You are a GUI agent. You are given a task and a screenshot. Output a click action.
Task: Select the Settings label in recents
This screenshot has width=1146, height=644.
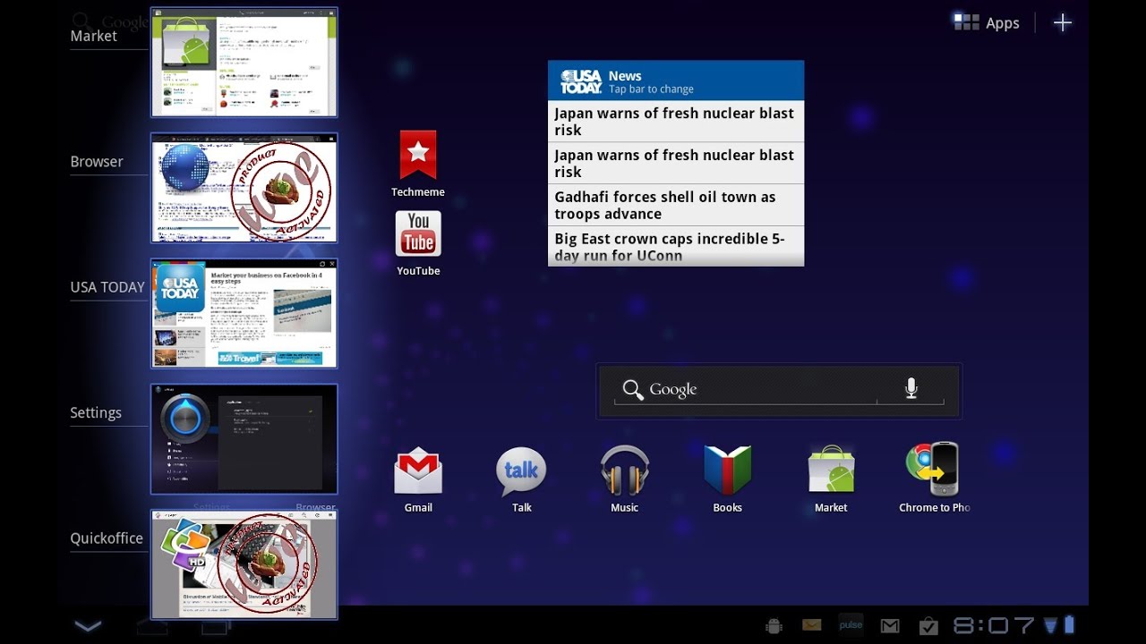click(x=96, y=413)
